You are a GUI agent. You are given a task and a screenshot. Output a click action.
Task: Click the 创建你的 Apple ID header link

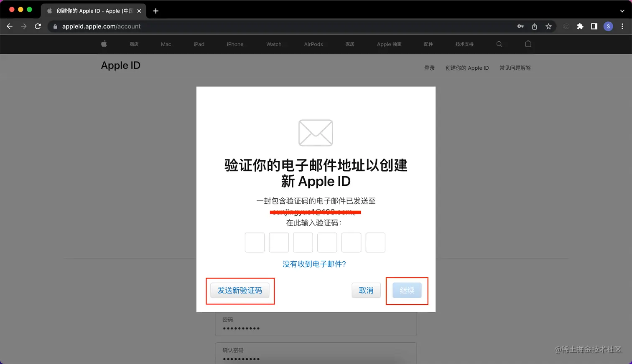[467, 68]
